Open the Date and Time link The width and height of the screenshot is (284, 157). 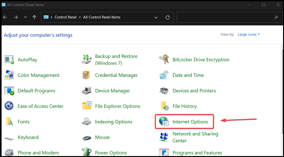pos(188,75)
